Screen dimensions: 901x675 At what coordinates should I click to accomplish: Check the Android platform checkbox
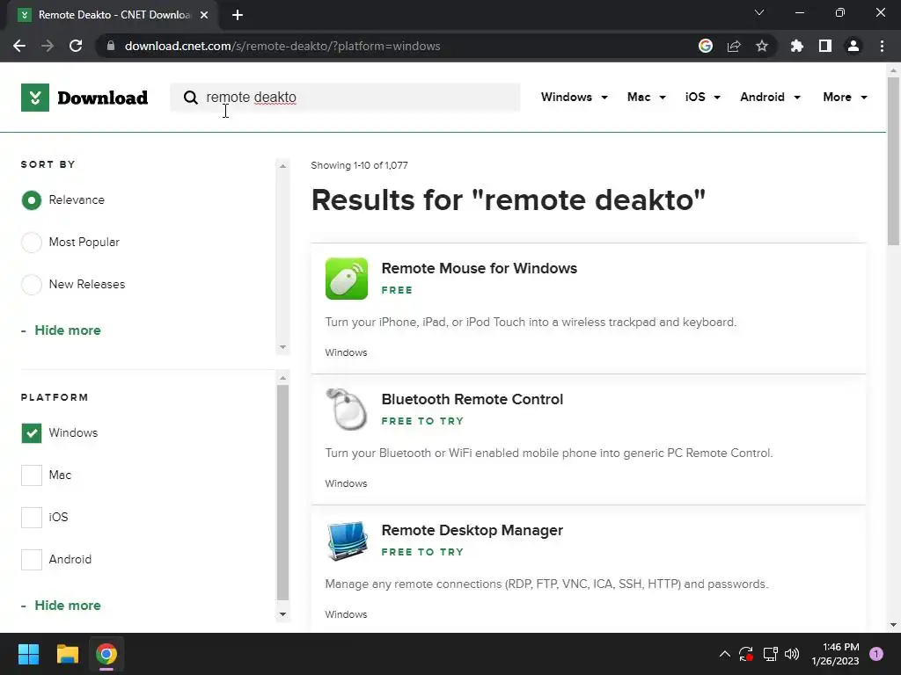point(32,560)
